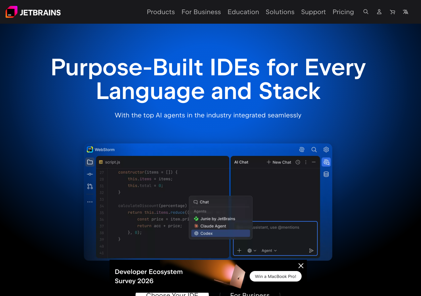The height and width of the screenshot is (296, 421).
Task: Open the account profile icon
Action: click(379, 12)
